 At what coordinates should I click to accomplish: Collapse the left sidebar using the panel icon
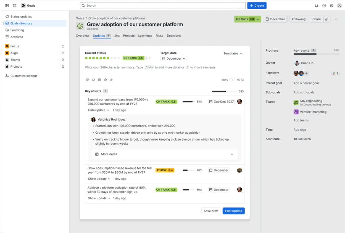click(x=6, y=5)
